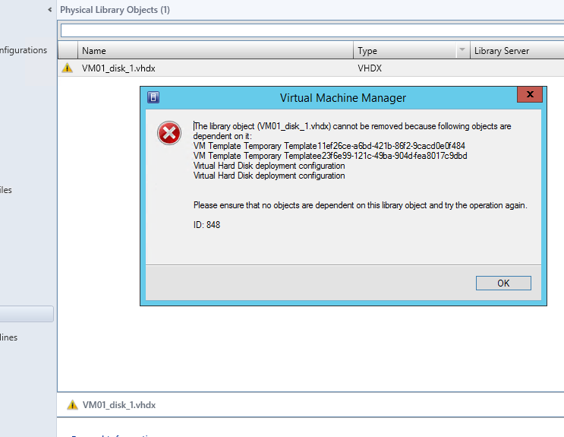Open the truncated 'lines' navigation entry
This screenshot has width=564, height=437.
pos(8,337)
